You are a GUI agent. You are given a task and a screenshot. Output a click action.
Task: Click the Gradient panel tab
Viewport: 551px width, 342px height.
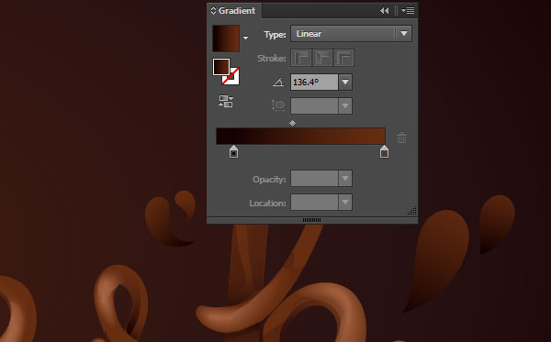coord(235,11)
